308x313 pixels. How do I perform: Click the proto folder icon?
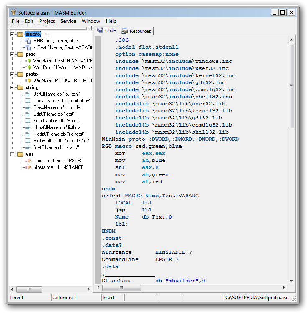click(x=20, y=74)
